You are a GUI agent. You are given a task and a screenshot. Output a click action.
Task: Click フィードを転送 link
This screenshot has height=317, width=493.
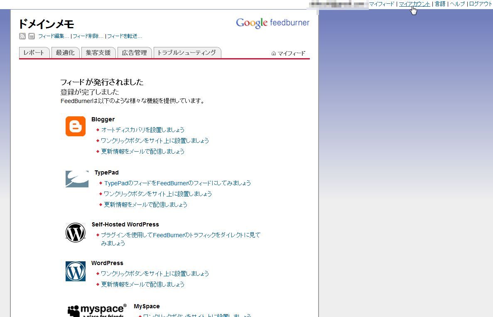point(125,36)
